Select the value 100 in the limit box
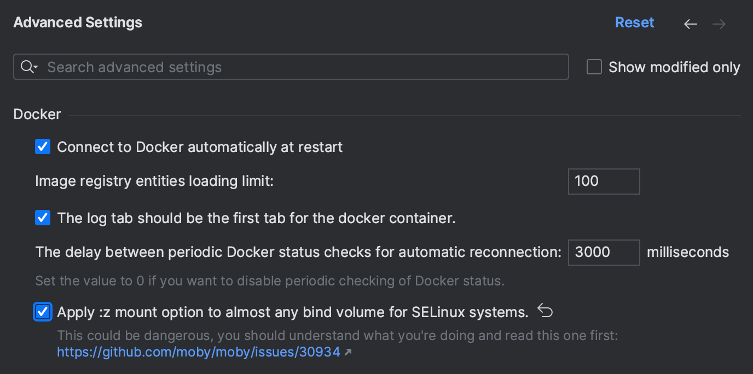Viewport: 753px width, 374px height. coord(587,181)
